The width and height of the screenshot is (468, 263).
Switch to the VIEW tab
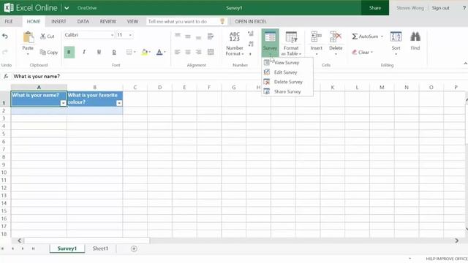pyautogui.click(x=132, y=21)
